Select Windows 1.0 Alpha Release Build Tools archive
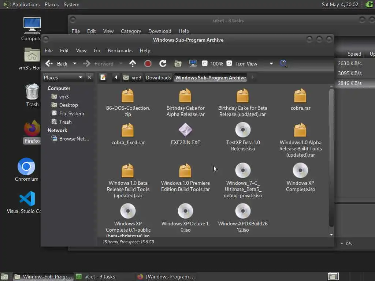The image size is (375, 281). tap(300, 140)
